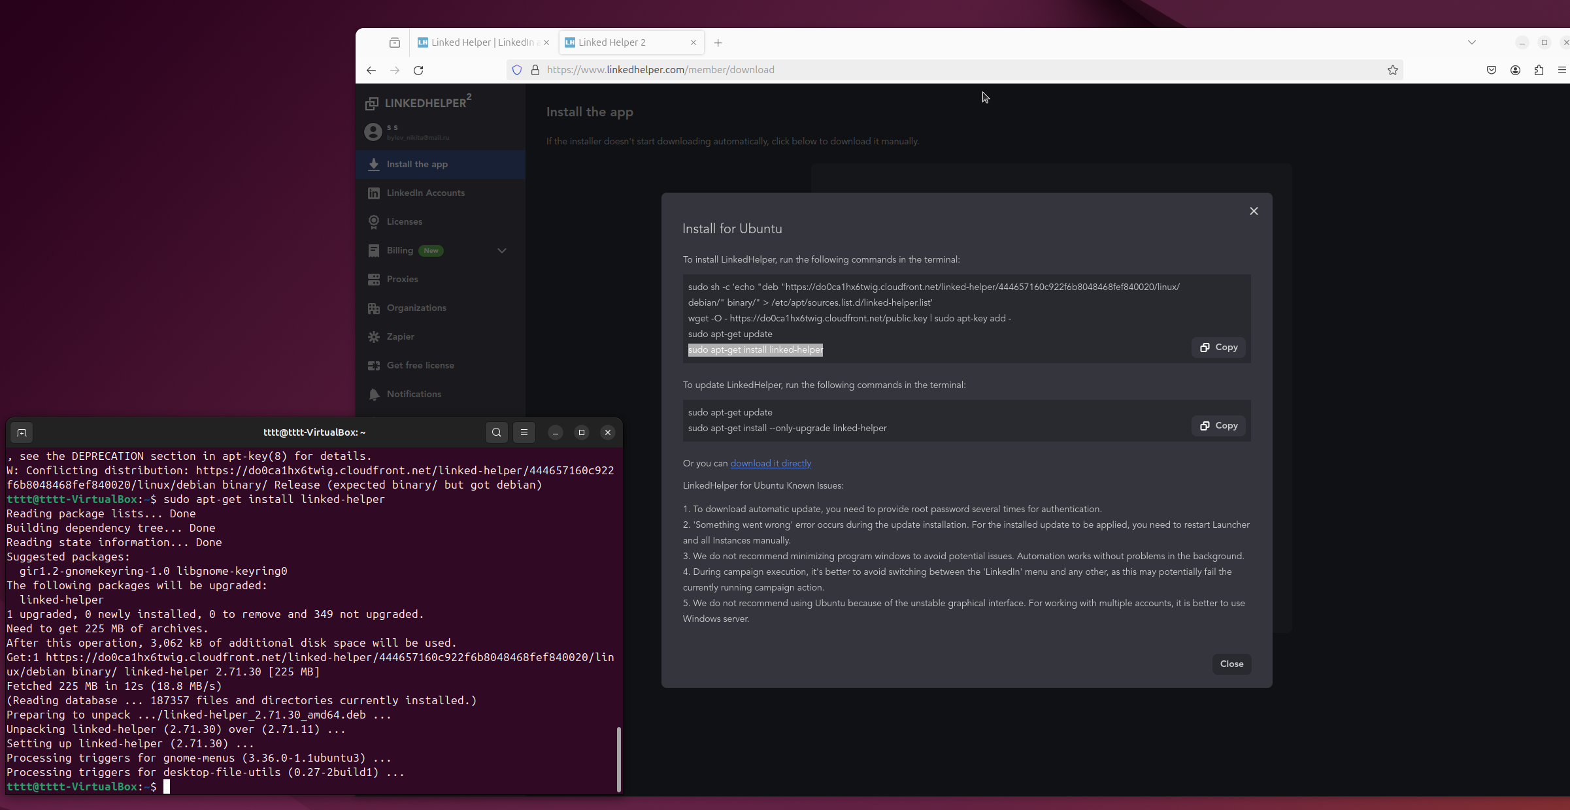This screenshot has height=810, width=1570.
Task: Click the terminal search icon
Action: point(497,432)
